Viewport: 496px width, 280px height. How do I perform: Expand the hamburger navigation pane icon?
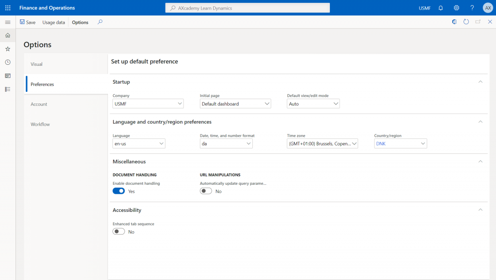[8, 22]
